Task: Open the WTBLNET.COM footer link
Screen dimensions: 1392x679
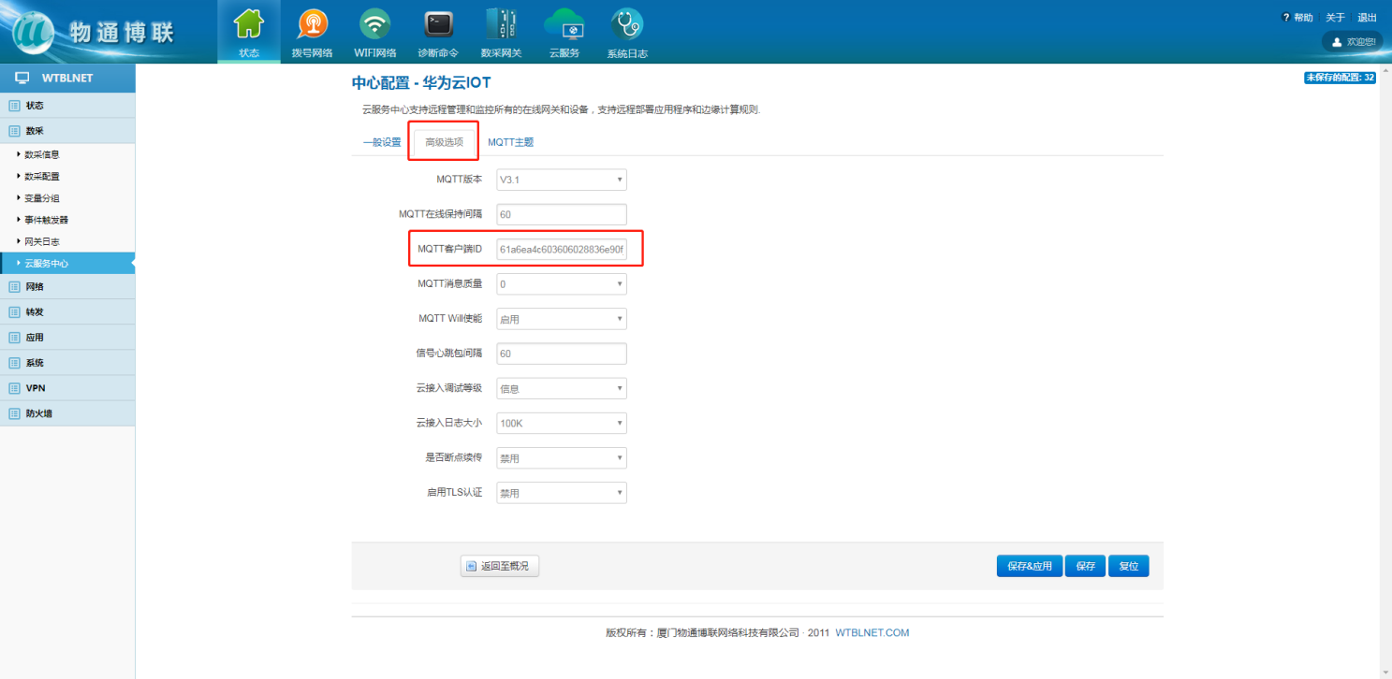Action: point(872,633)
